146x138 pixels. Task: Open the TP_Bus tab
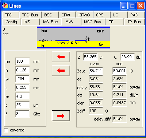point(134,22)
